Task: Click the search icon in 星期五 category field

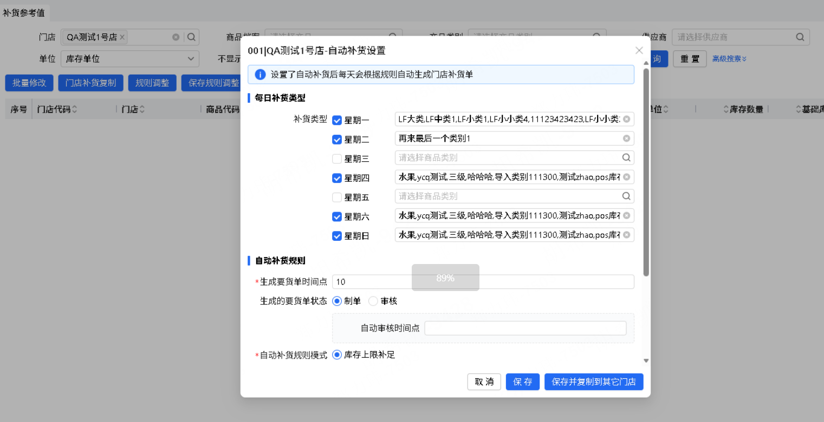Action: click(x=626, y=196)
